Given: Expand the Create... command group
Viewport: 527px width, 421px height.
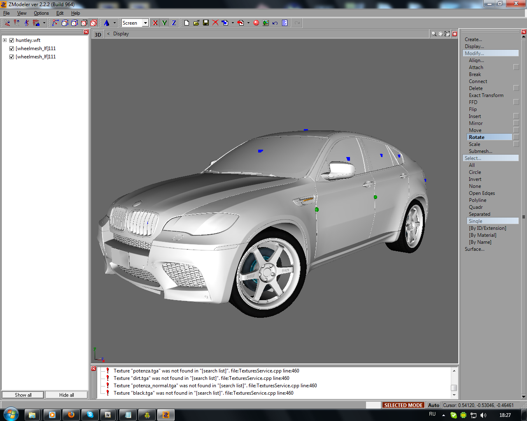Looking at the screenshot, I should [473, 39].
